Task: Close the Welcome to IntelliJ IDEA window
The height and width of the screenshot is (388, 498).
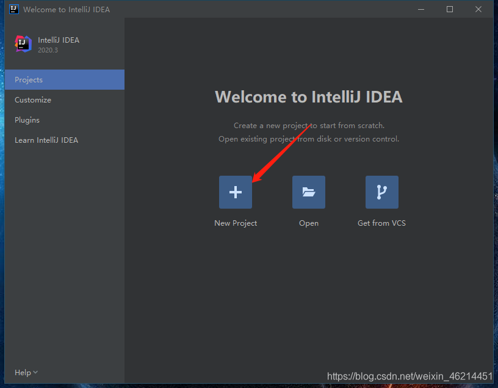Action: [478, 9]
